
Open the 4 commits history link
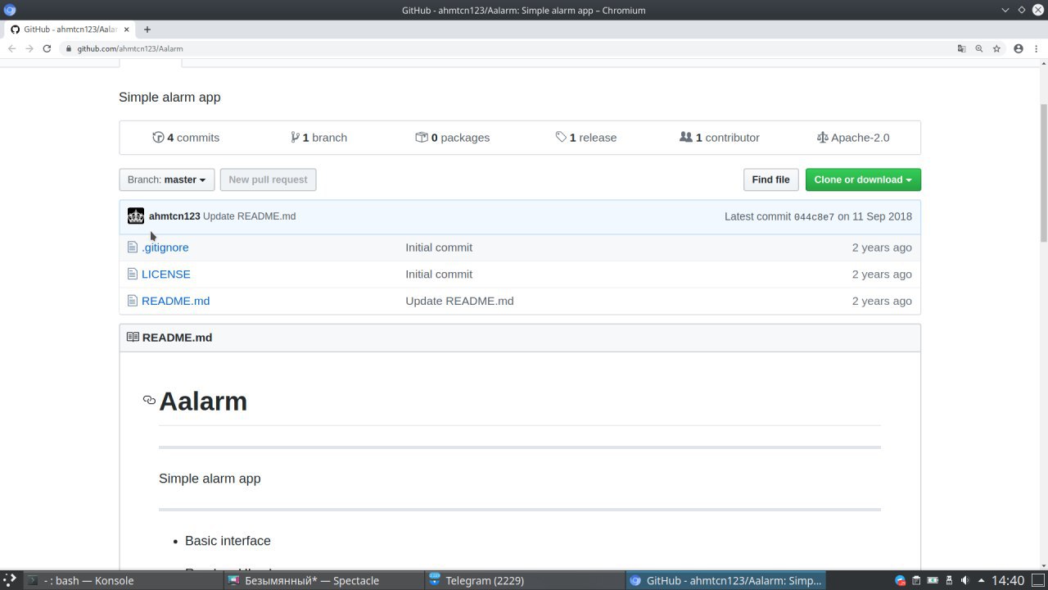pos(186,138)
